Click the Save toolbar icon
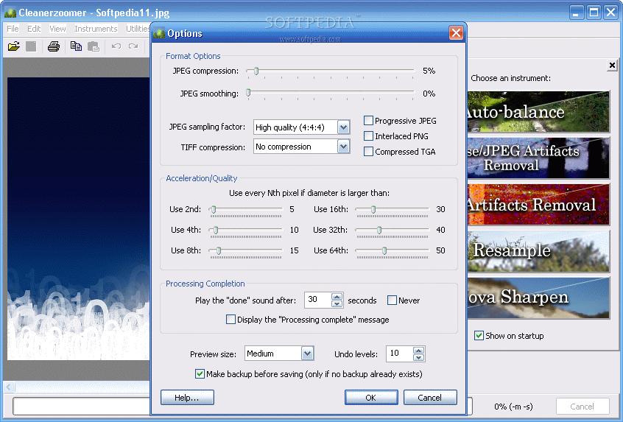The image size is (623, 422). (31, 46)
